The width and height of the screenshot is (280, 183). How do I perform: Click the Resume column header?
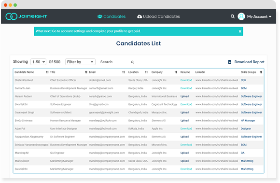[185, 72]
